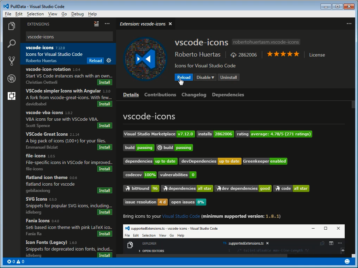358x268 pixels.
Task: Click the publisher name Roberto Huertas
Action: [198, 54]
